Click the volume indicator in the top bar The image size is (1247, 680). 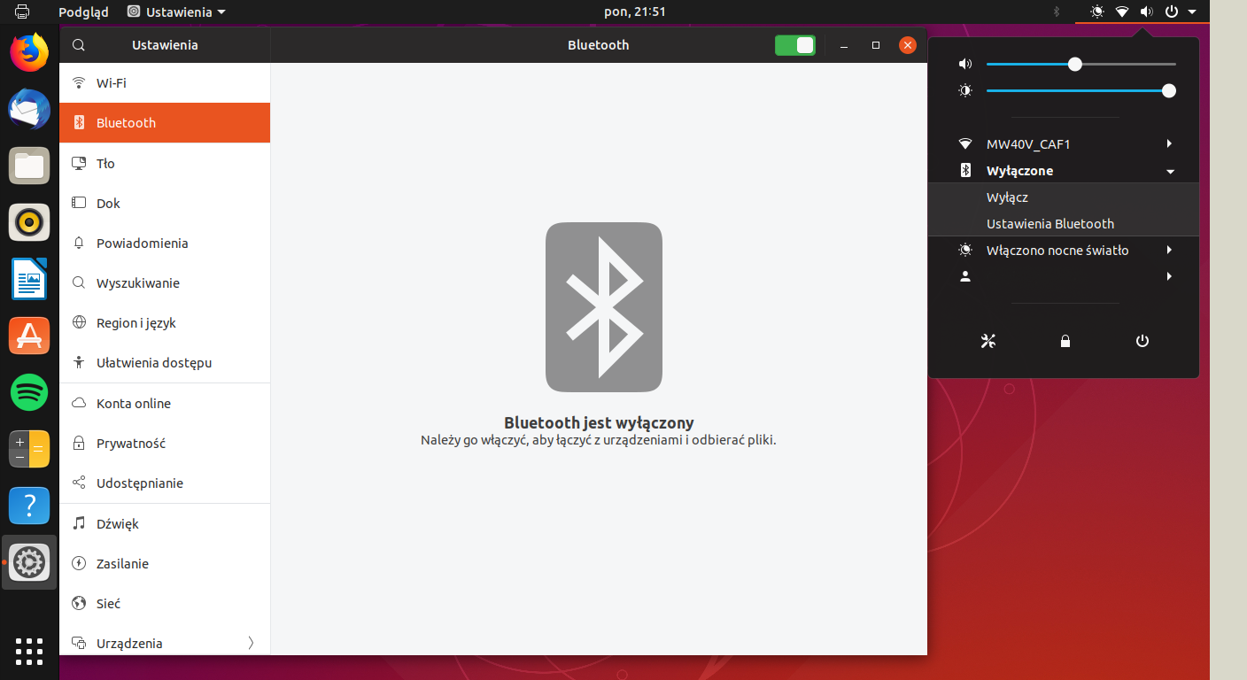1147,12
